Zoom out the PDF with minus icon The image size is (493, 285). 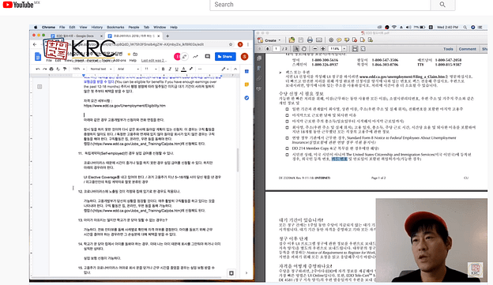point(315,49)
